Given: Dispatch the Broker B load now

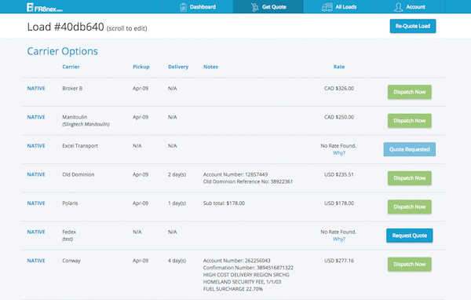Looking at the screenshot, I should point(410,92).
